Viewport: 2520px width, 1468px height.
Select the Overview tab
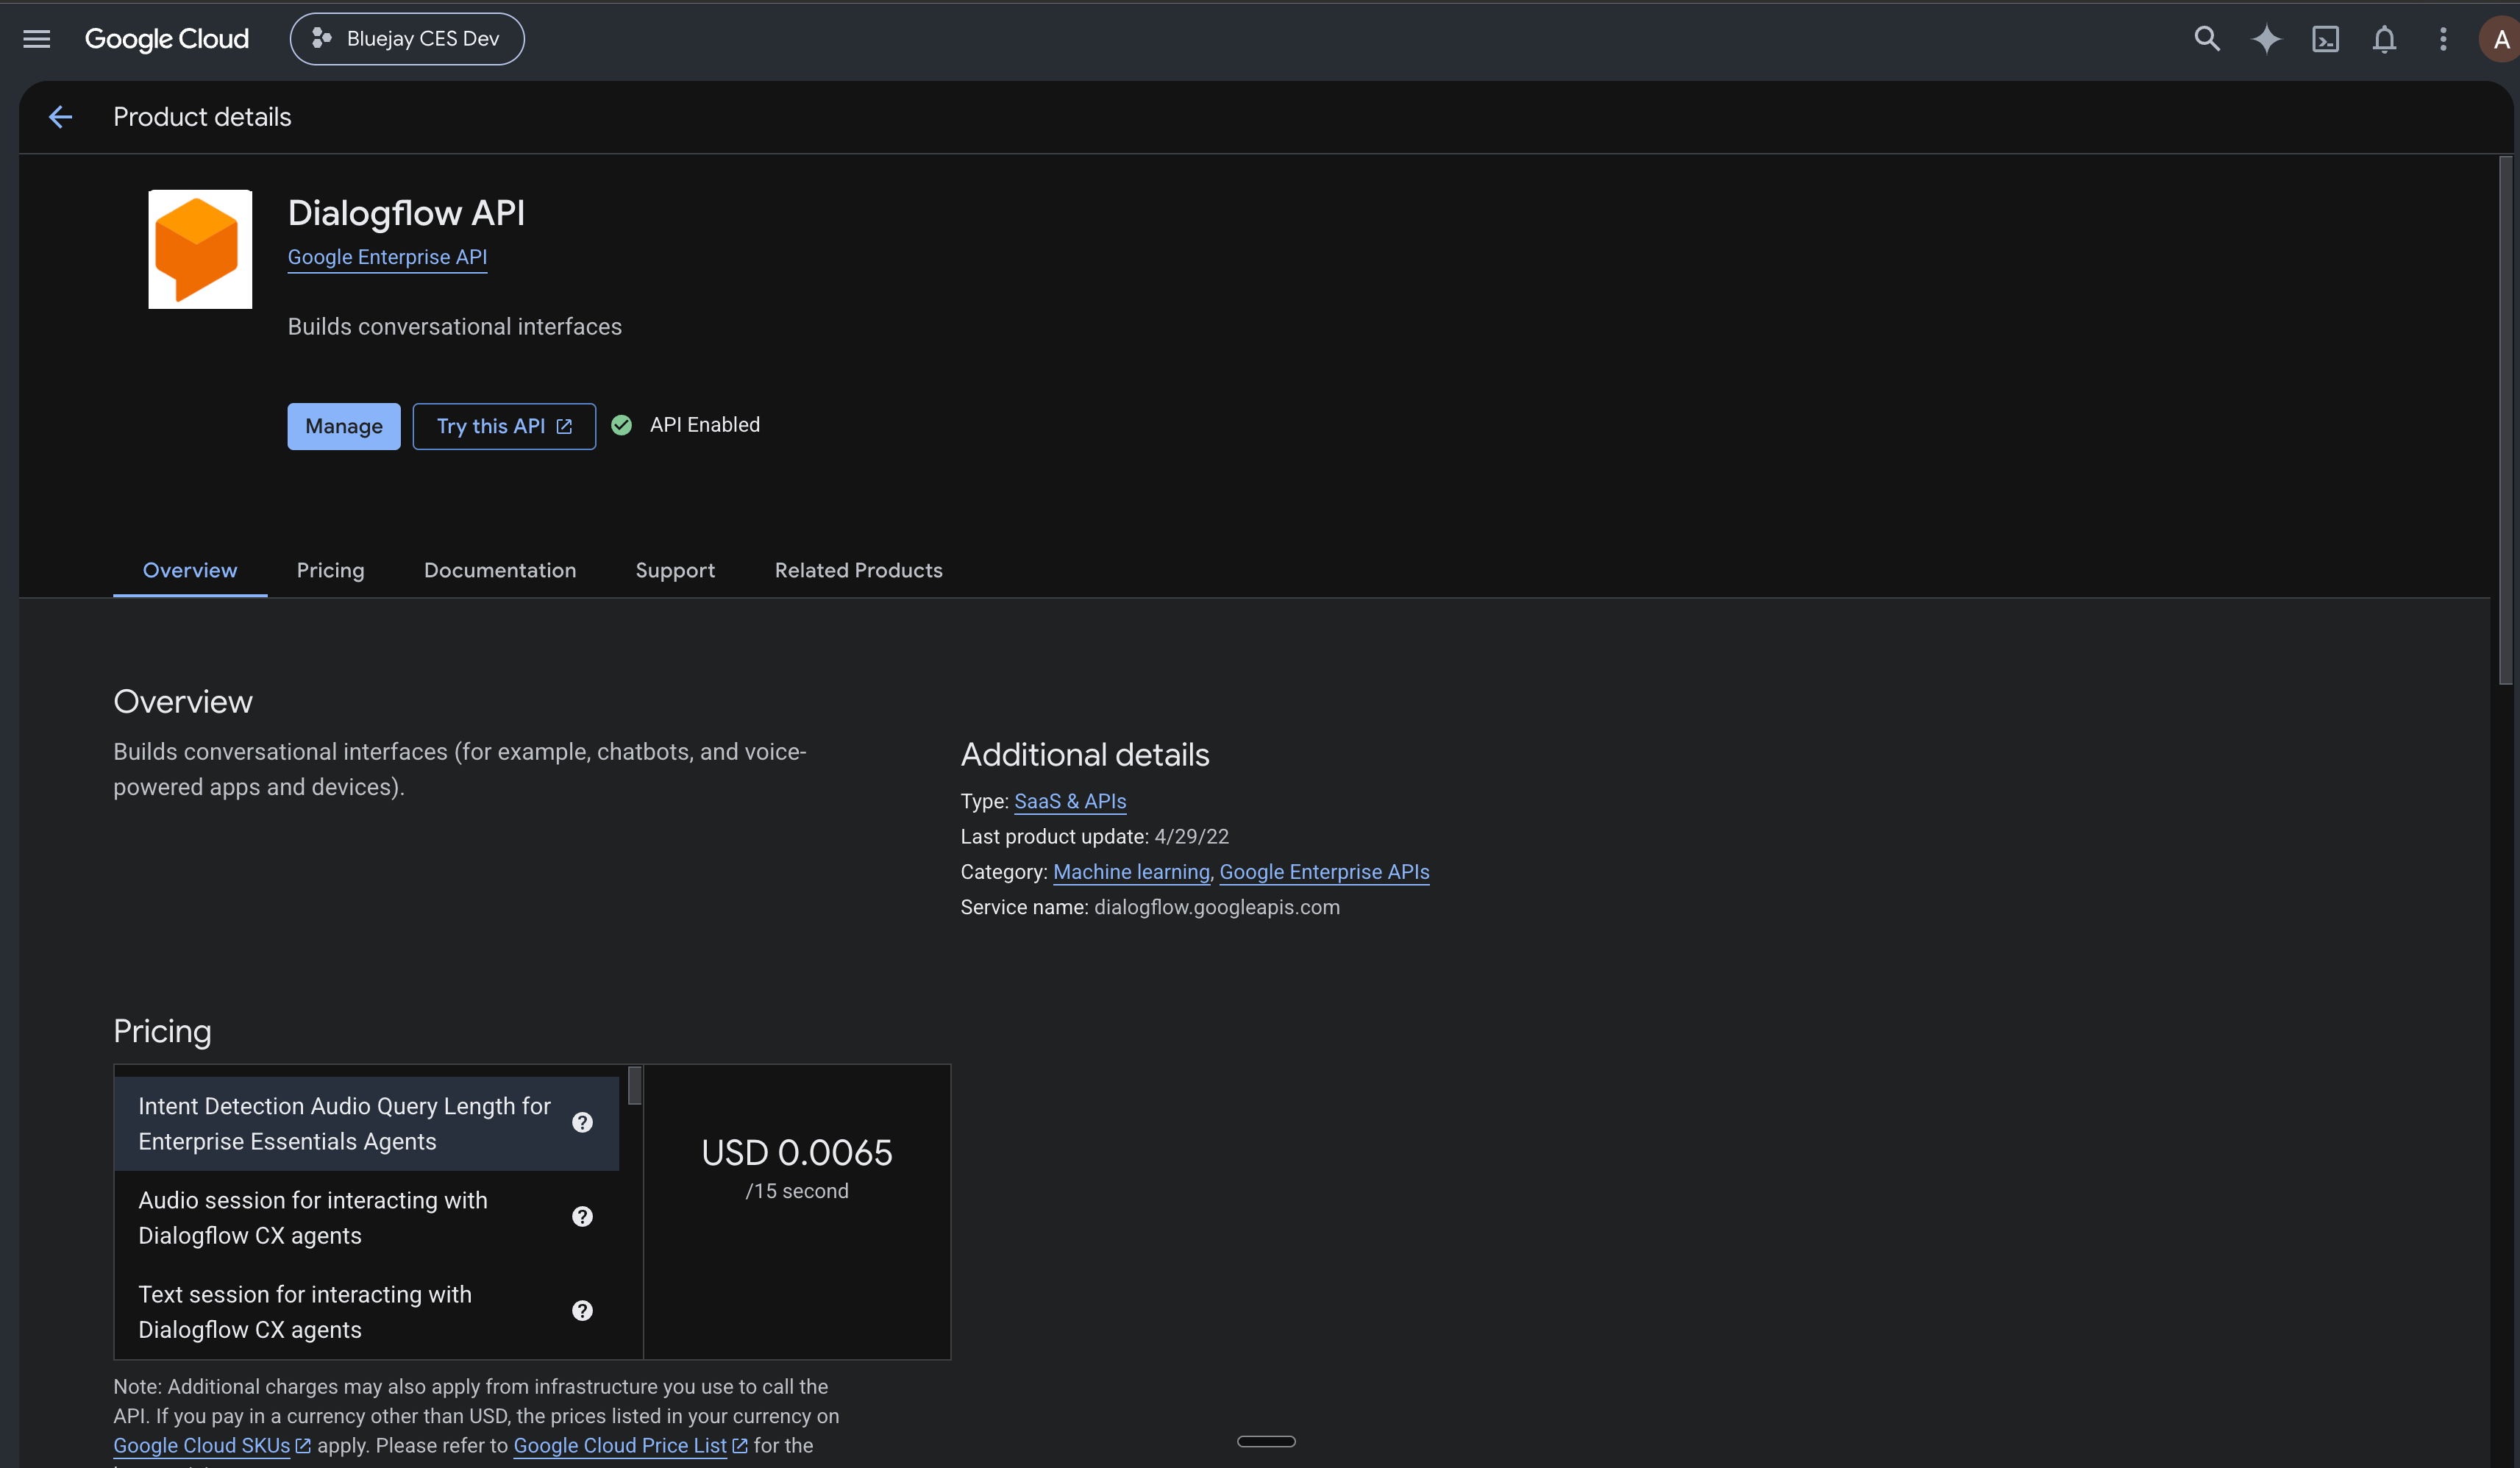pos(190,570)
